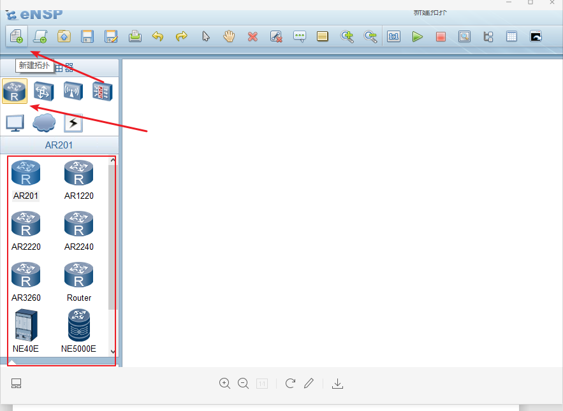This screenshot has height=411, width=563.
Task: Toggle the grid display icon
Action: (x=511, y=36)
